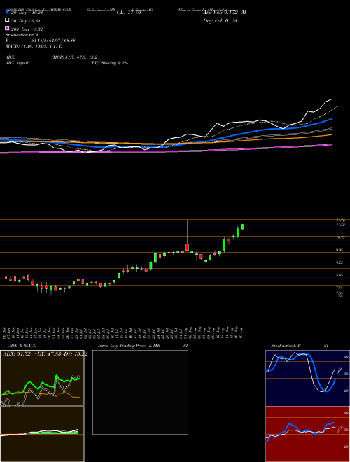Open the blue Stochastics chart panel

coord(307,378)
